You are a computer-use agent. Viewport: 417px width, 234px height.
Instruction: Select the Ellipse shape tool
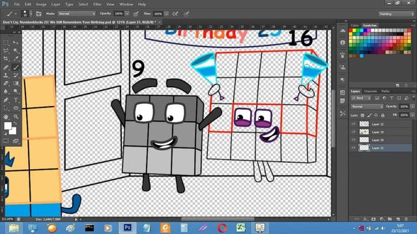[x=16, y=109]
